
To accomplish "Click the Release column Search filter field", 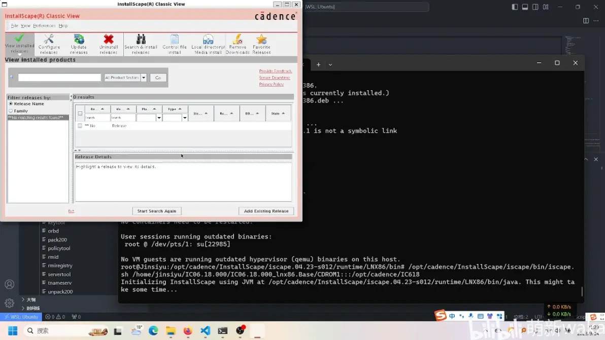I will [x=97, y=118].
